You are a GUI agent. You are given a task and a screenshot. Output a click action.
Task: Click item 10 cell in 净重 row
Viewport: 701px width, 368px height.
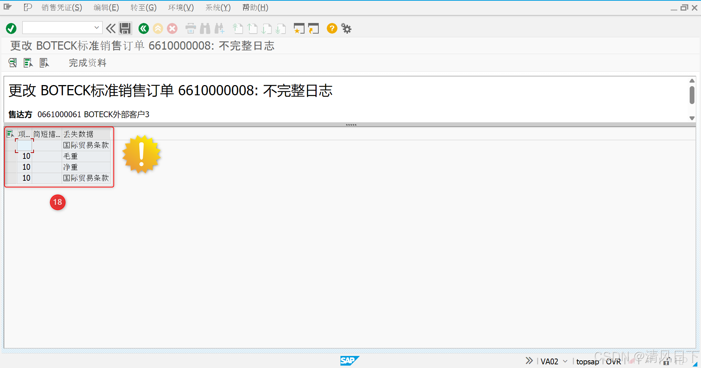click(24, 167)
